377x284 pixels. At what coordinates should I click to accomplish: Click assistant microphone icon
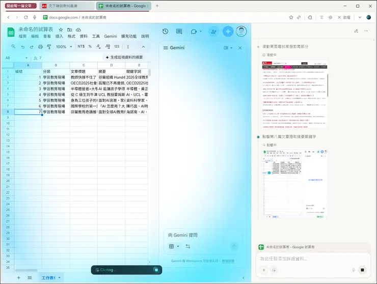[354, 270]
